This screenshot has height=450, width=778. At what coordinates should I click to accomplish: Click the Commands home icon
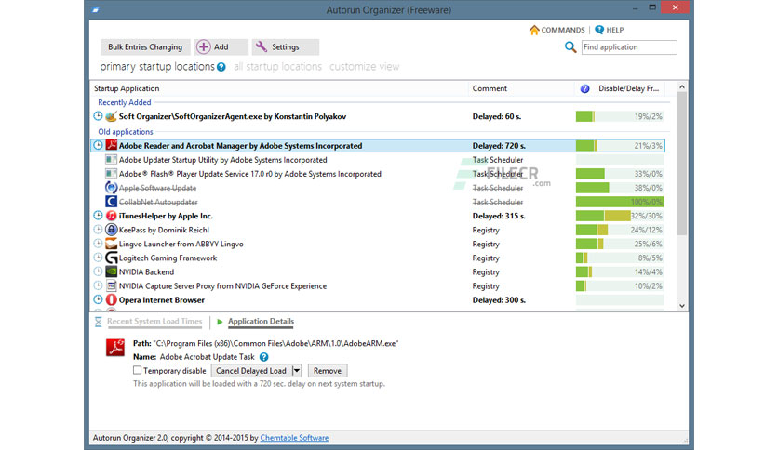click(x=534, y=30)
